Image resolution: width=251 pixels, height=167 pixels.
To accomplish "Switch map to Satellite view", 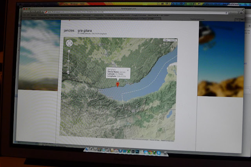I will (173, 40).
